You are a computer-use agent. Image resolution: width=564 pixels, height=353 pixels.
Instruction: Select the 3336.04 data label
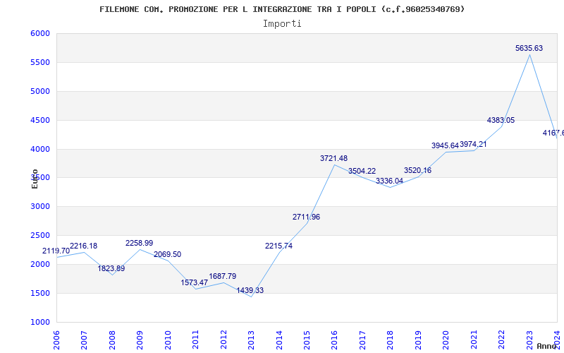tap(390, 181)
